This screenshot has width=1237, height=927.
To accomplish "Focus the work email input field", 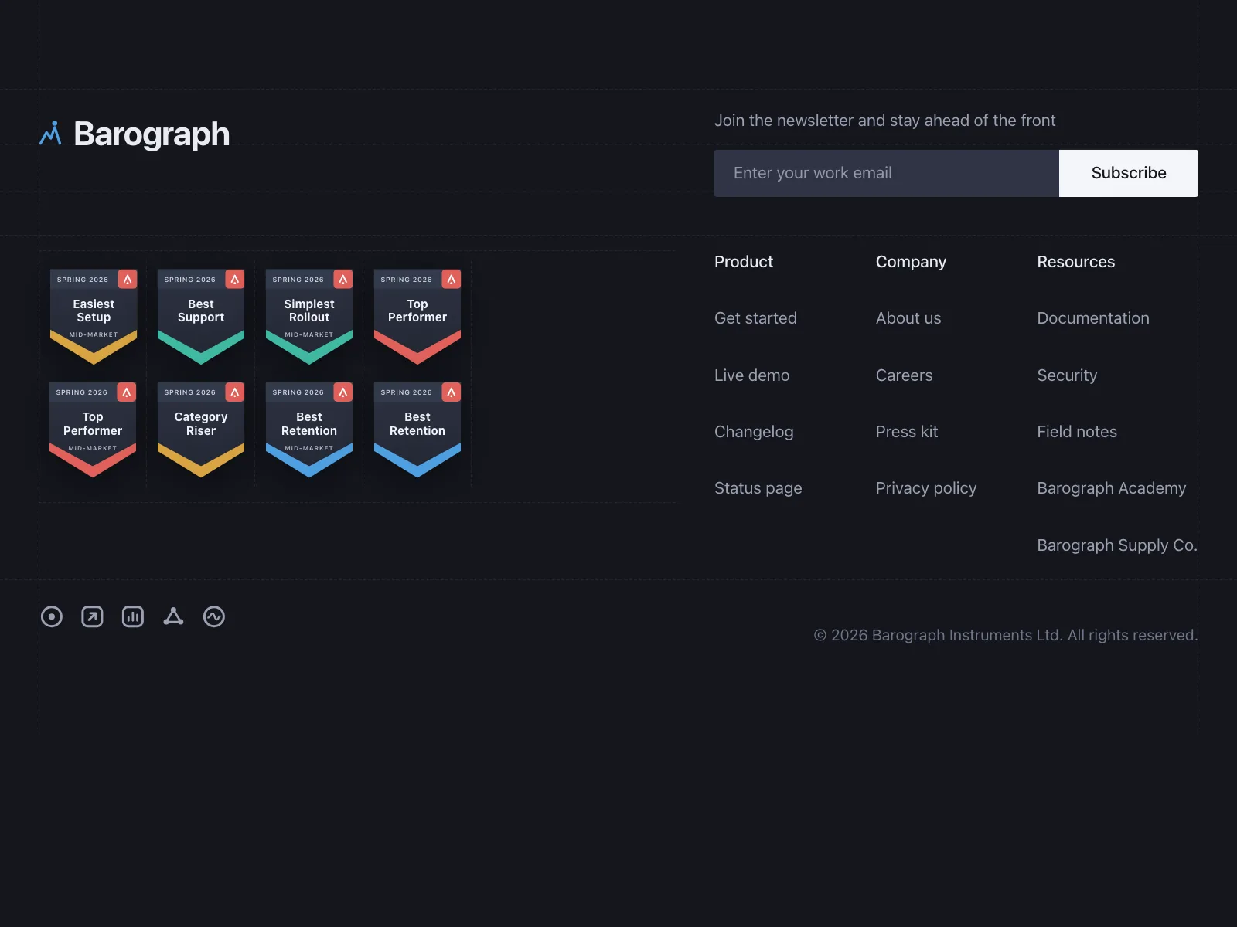I will (887, 173).
